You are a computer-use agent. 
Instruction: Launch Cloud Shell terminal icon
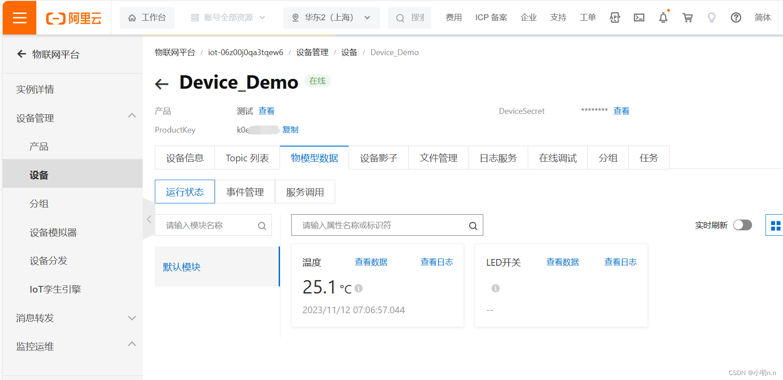639,17
